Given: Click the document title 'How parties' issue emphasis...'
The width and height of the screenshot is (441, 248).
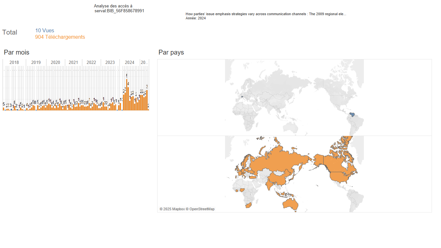Looking at the screenshot, I should click(266, 14).
